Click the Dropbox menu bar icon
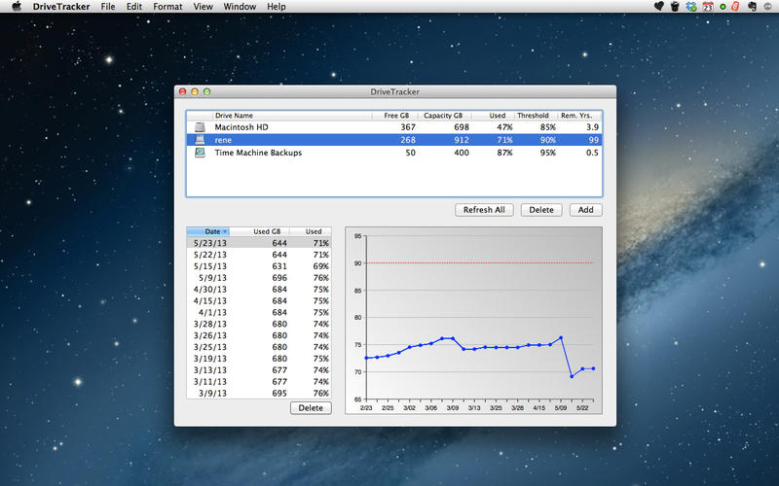Image resolution: width=779 pixels, height=486 pixels. point(691,7)
